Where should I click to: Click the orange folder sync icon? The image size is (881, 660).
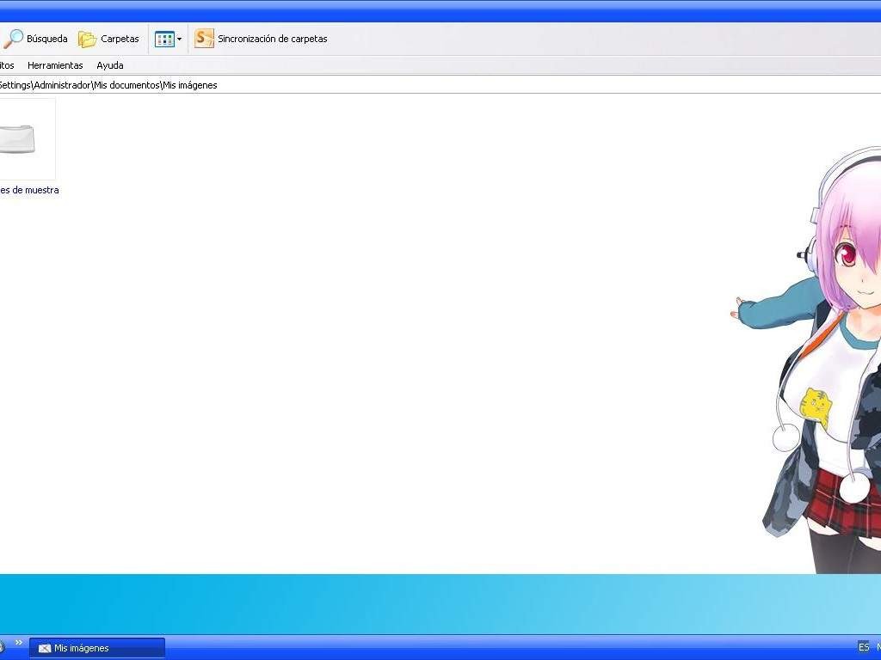[x=204, y=39]
